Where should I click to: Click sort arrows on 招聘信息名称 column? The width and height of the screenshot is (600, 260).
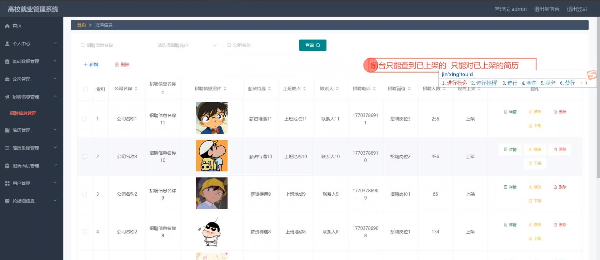click(162, 92)
